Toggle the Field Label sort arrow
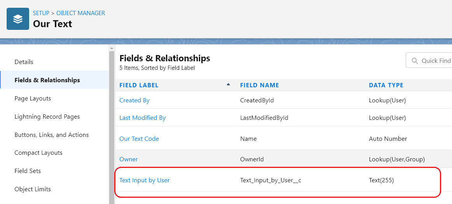 (228, 85)
